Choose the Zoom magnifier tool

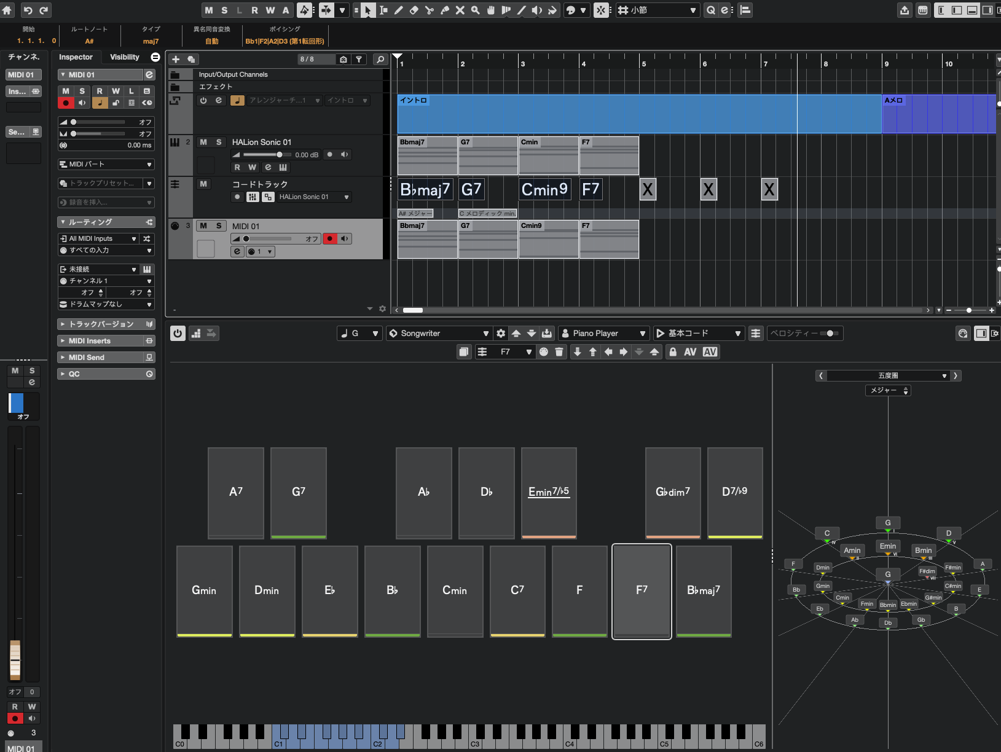(x=476, y=10)
